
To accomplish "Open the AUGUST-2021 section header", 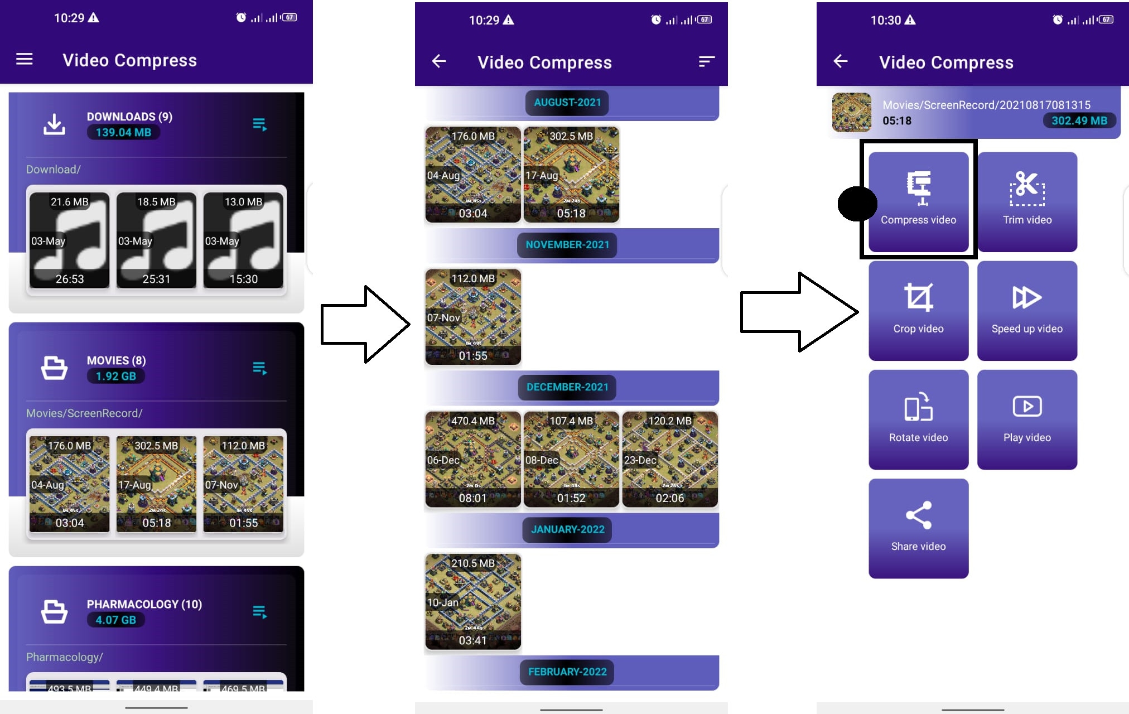I will [567, 103].
